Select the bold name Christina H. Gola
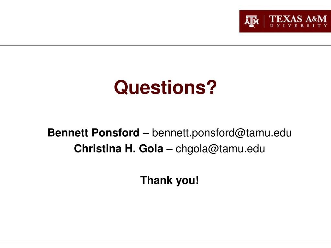This screenshot has height=248, width=331. point(118,149)
